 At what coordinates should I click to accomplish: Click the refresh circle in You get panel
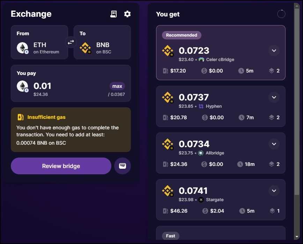tap(281, 14)
